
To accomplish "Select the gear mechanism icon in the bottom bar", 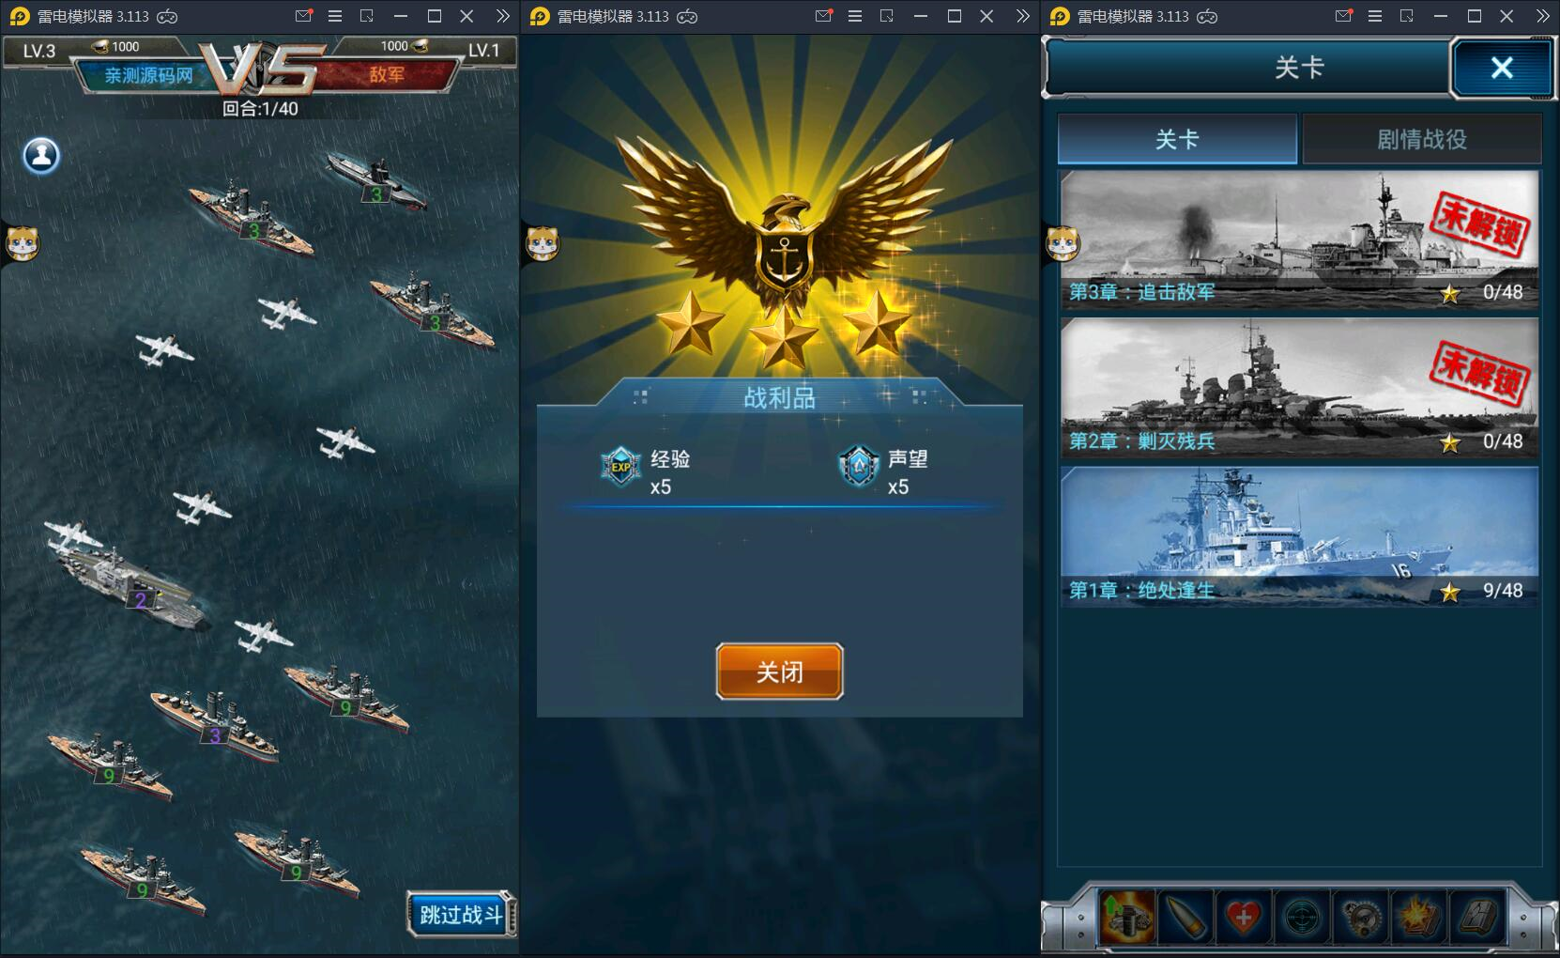I will click(1360, 917).
